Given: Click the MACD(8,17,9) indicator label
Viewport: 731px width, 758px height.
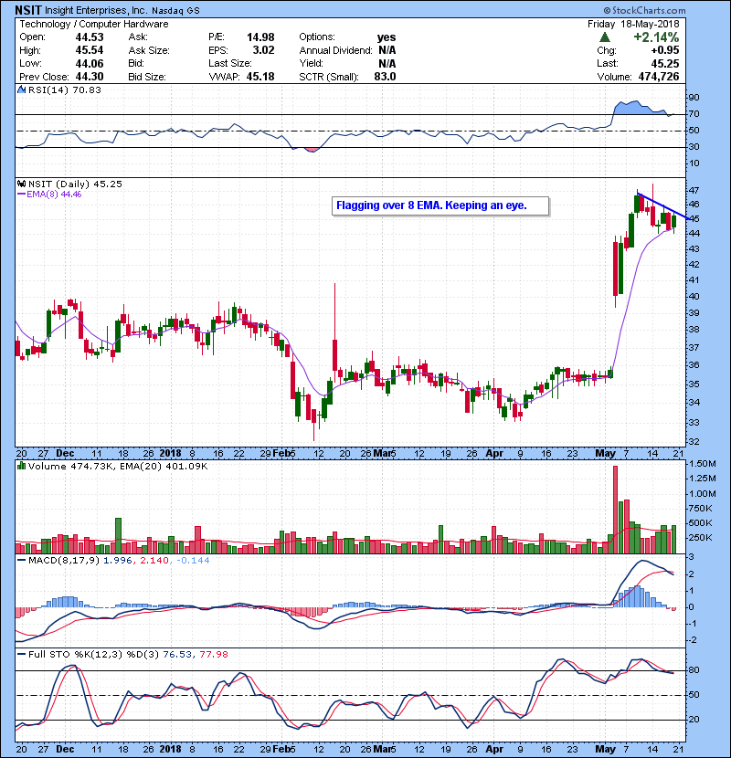Looking at the screenshot, I should click(64, 561).
